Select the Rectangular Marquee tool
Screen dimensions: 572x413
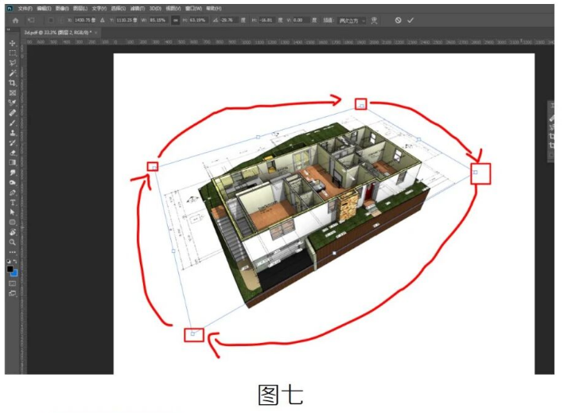click(x=13, y=53)
